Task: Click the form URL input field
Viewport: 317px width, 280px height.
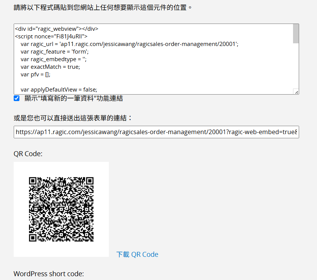Action: 156,132
